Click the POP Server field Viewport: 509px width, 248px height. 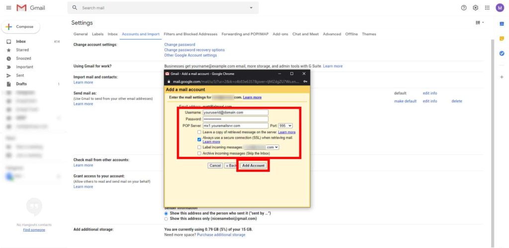click(x=236, y=126)
